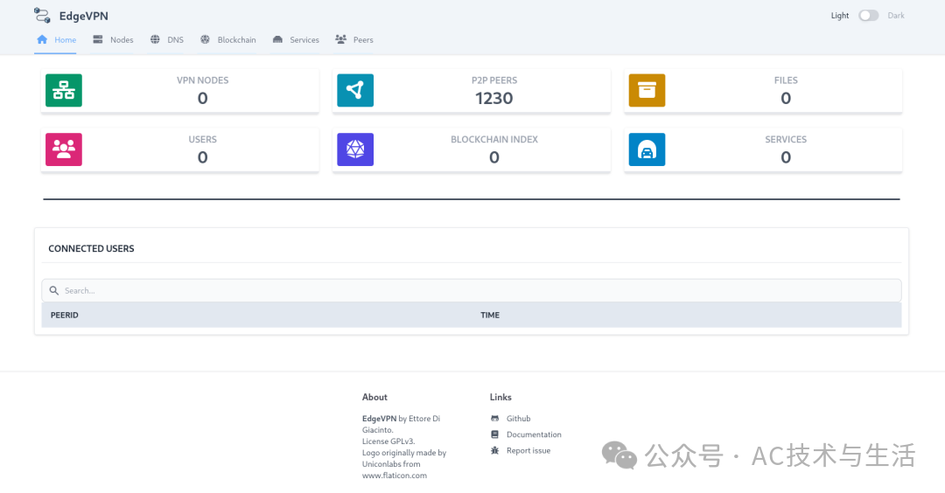Click the pink Users card icon
945x493 pixels.
point(64,149)
